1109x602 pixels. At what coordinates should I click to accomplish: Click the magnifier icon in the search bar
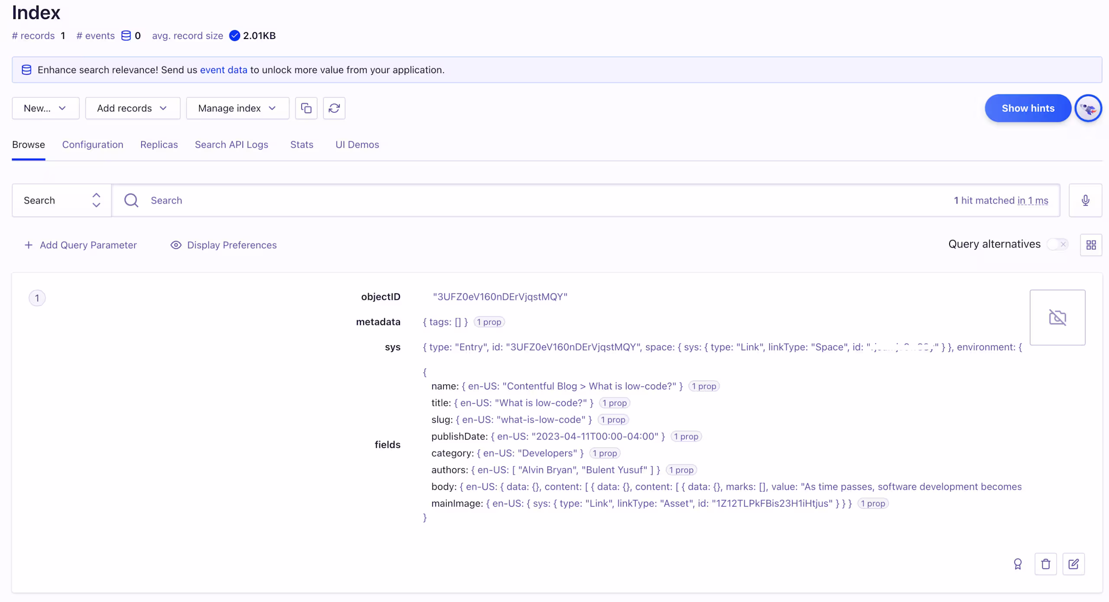(131, 201)
